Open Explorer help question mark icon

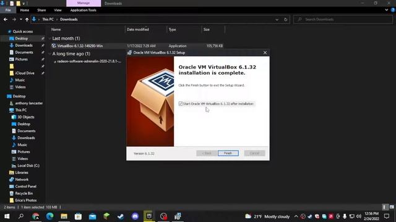click(x=393, y=10)
